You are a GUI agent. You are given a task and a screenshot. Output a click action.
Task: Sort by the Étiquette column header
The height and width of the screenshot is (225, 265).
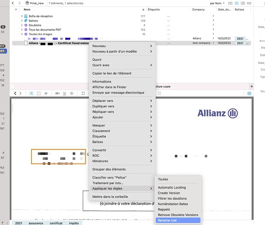[153, 9]
